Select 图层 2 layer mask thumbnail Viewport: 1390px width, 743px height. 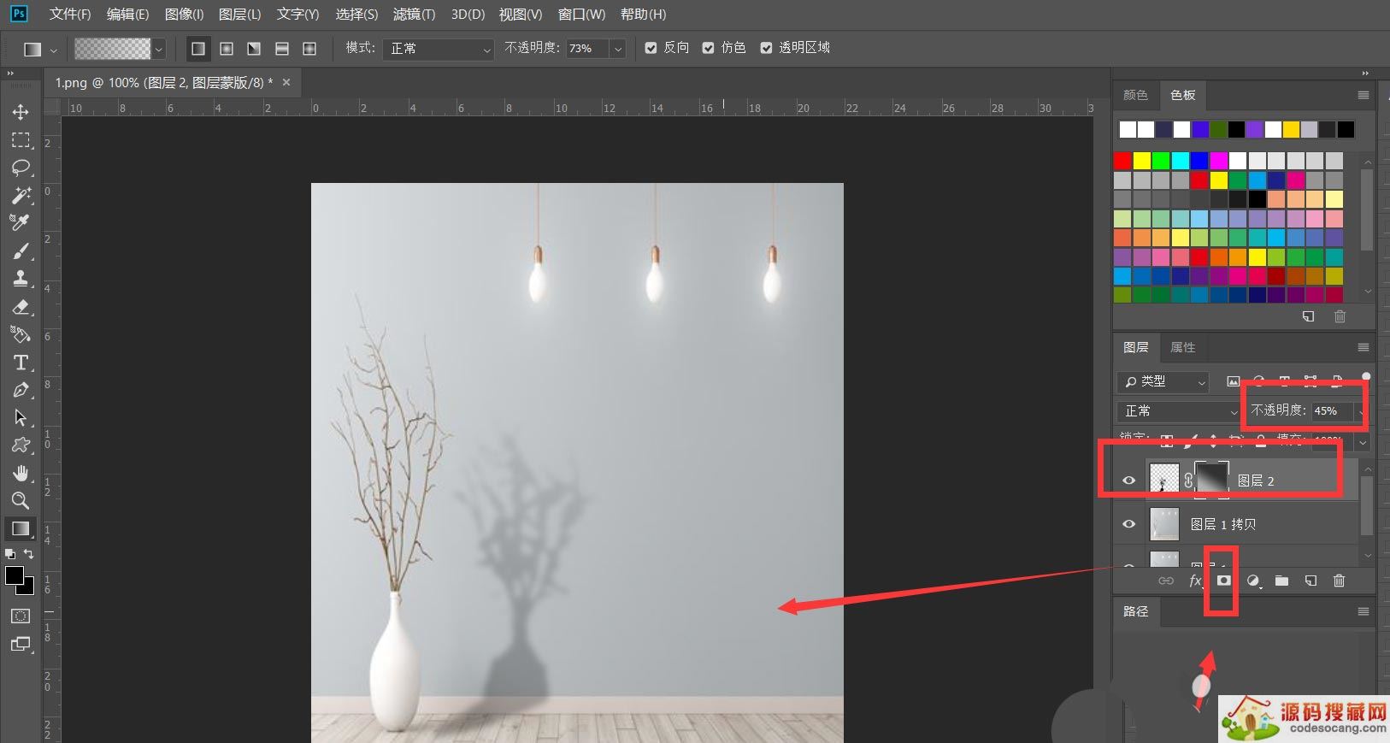click(x=1211, y=480)
